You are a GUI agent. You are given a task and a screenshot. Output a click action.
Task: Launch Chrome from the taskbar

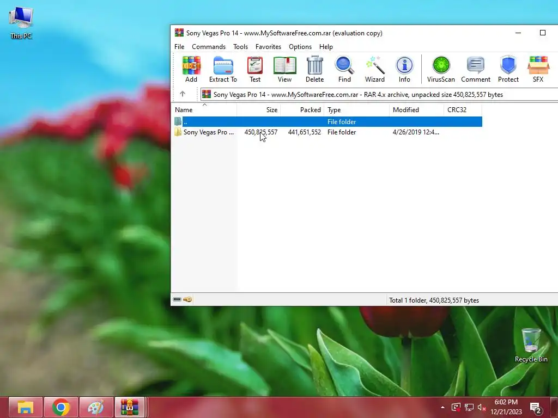[x=61, y=407]
